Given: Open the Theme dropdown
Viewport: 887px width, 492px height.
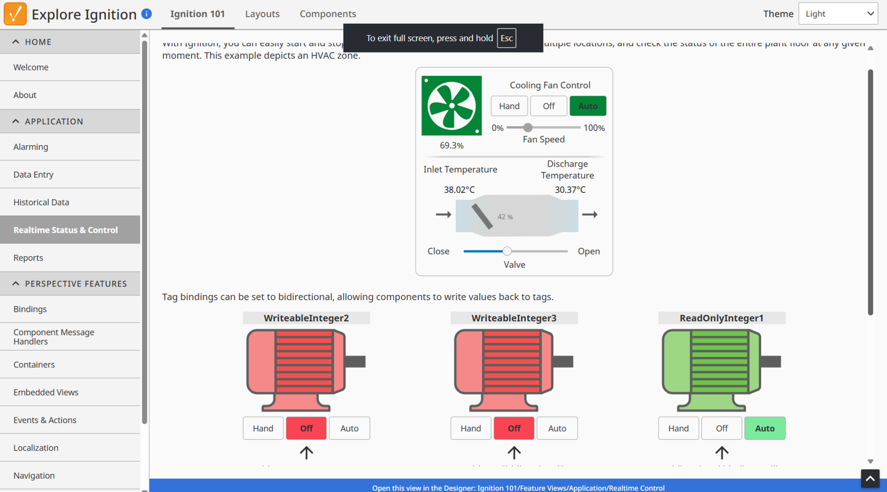Looking at the screenshot, I should [x=838, y=14].
